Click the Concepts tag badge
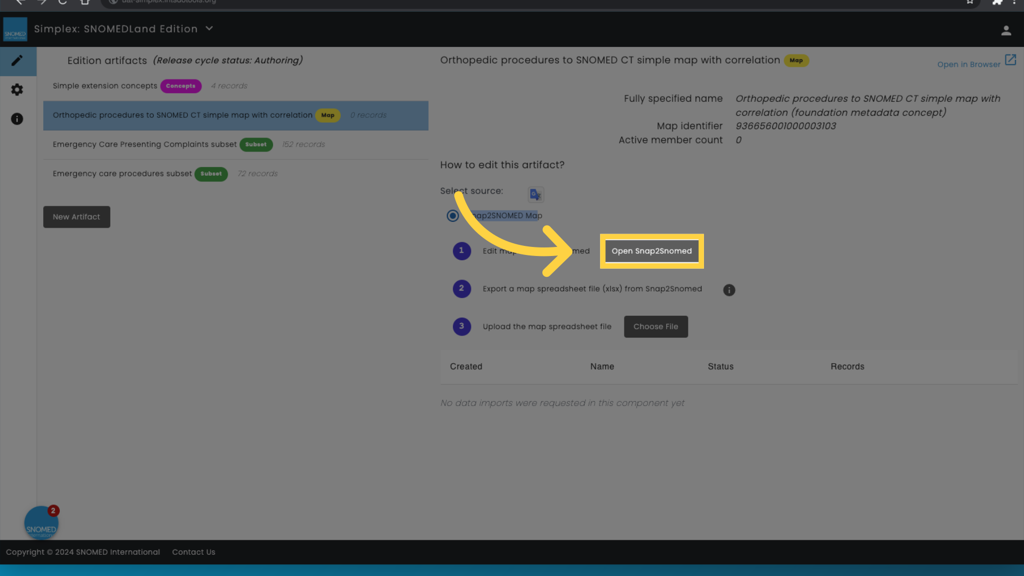The image size is (1024, 576). (181, 86)
